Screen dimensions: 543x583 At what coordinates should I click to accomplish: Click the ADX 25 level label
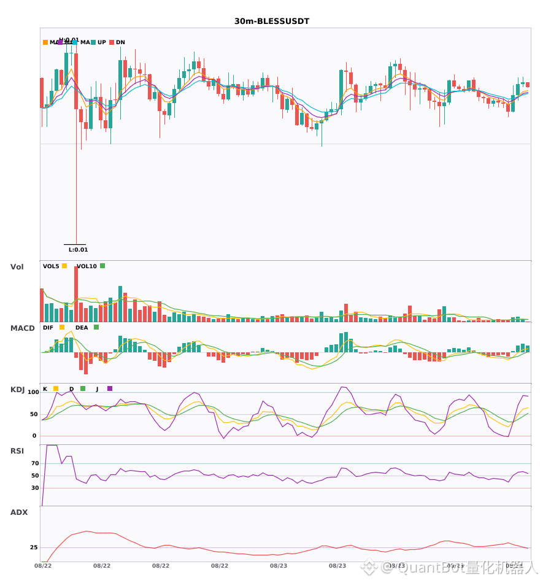(x=34, y=547)
